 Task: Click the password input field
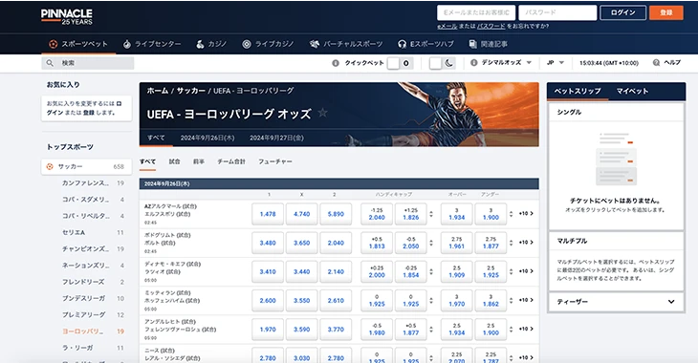(557, 12)
